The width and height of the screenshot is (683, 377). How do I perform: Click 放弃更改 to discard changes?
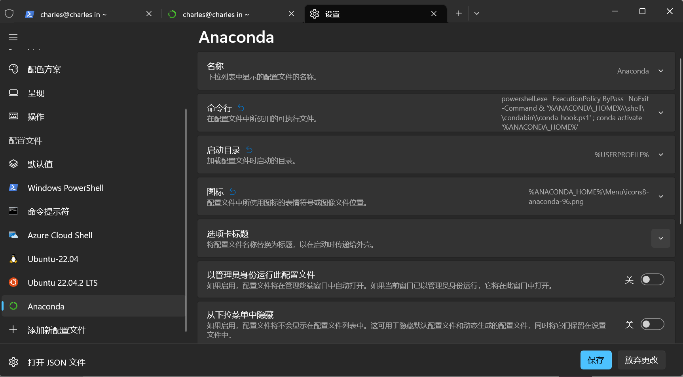[x=641, y=360]
